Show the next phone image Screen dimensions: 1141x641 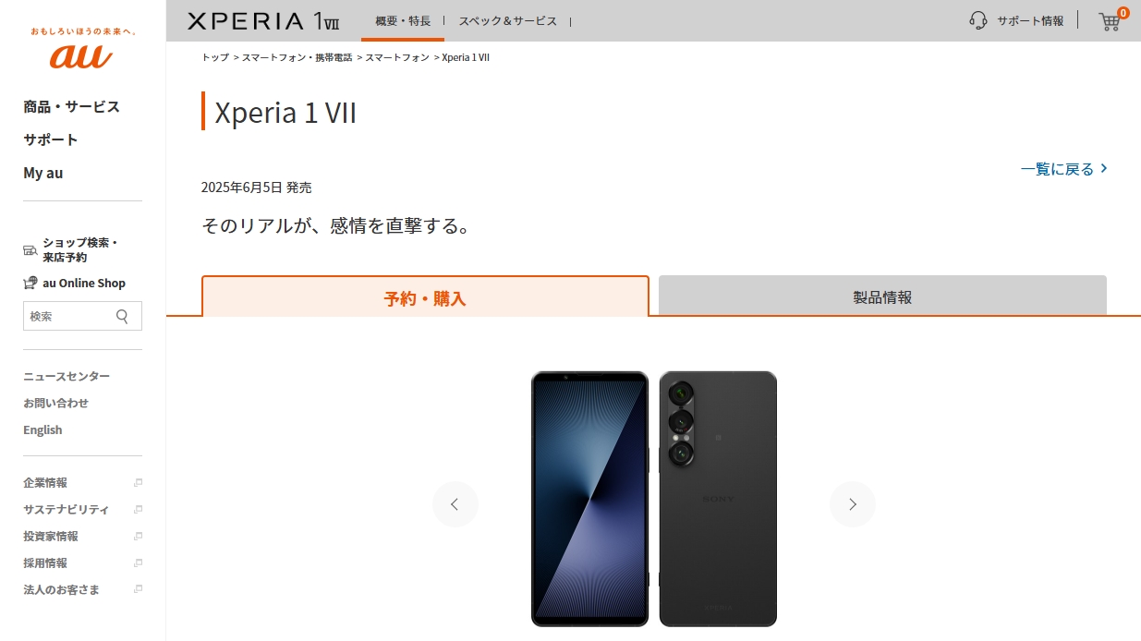click(853, 504)
